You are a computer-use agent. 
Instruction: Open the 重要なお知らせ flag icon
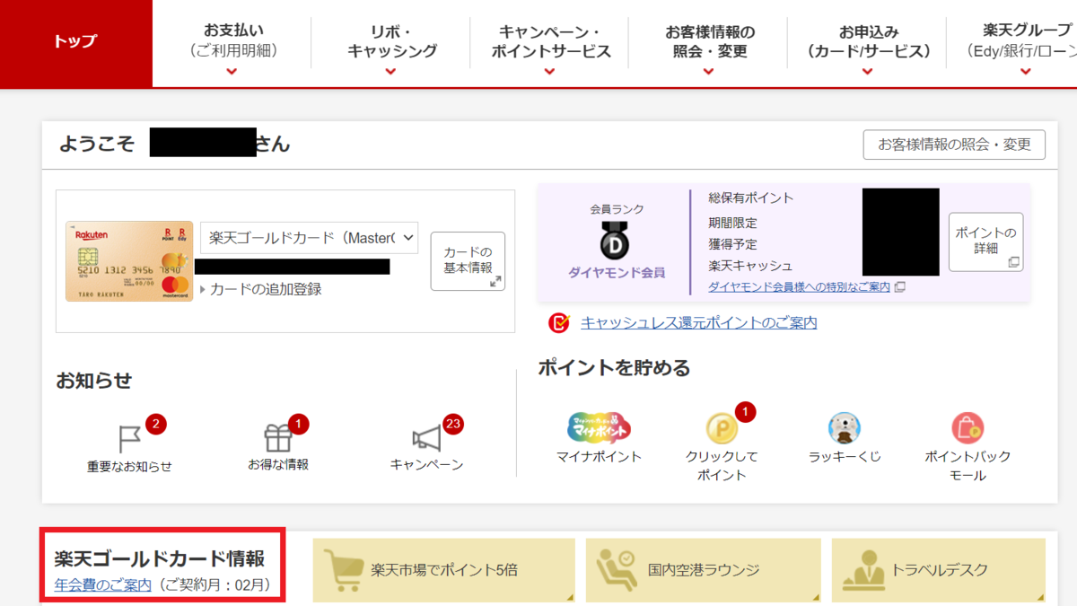(130, 439)
